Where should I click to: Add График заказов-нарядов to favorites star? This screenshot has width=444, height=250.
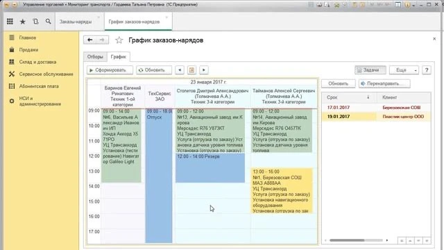pyautogui.click(x=119, y=40)
